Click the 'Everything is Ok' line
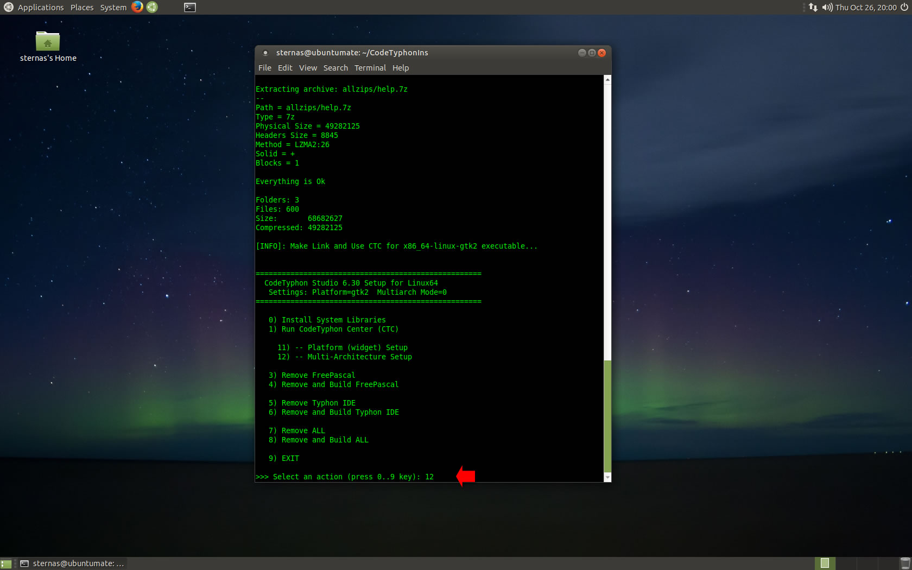 tap(290, 182)
